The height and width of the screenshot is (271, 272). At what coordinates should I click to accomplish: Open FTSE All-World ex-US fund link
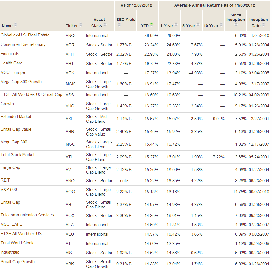(21, 234)
